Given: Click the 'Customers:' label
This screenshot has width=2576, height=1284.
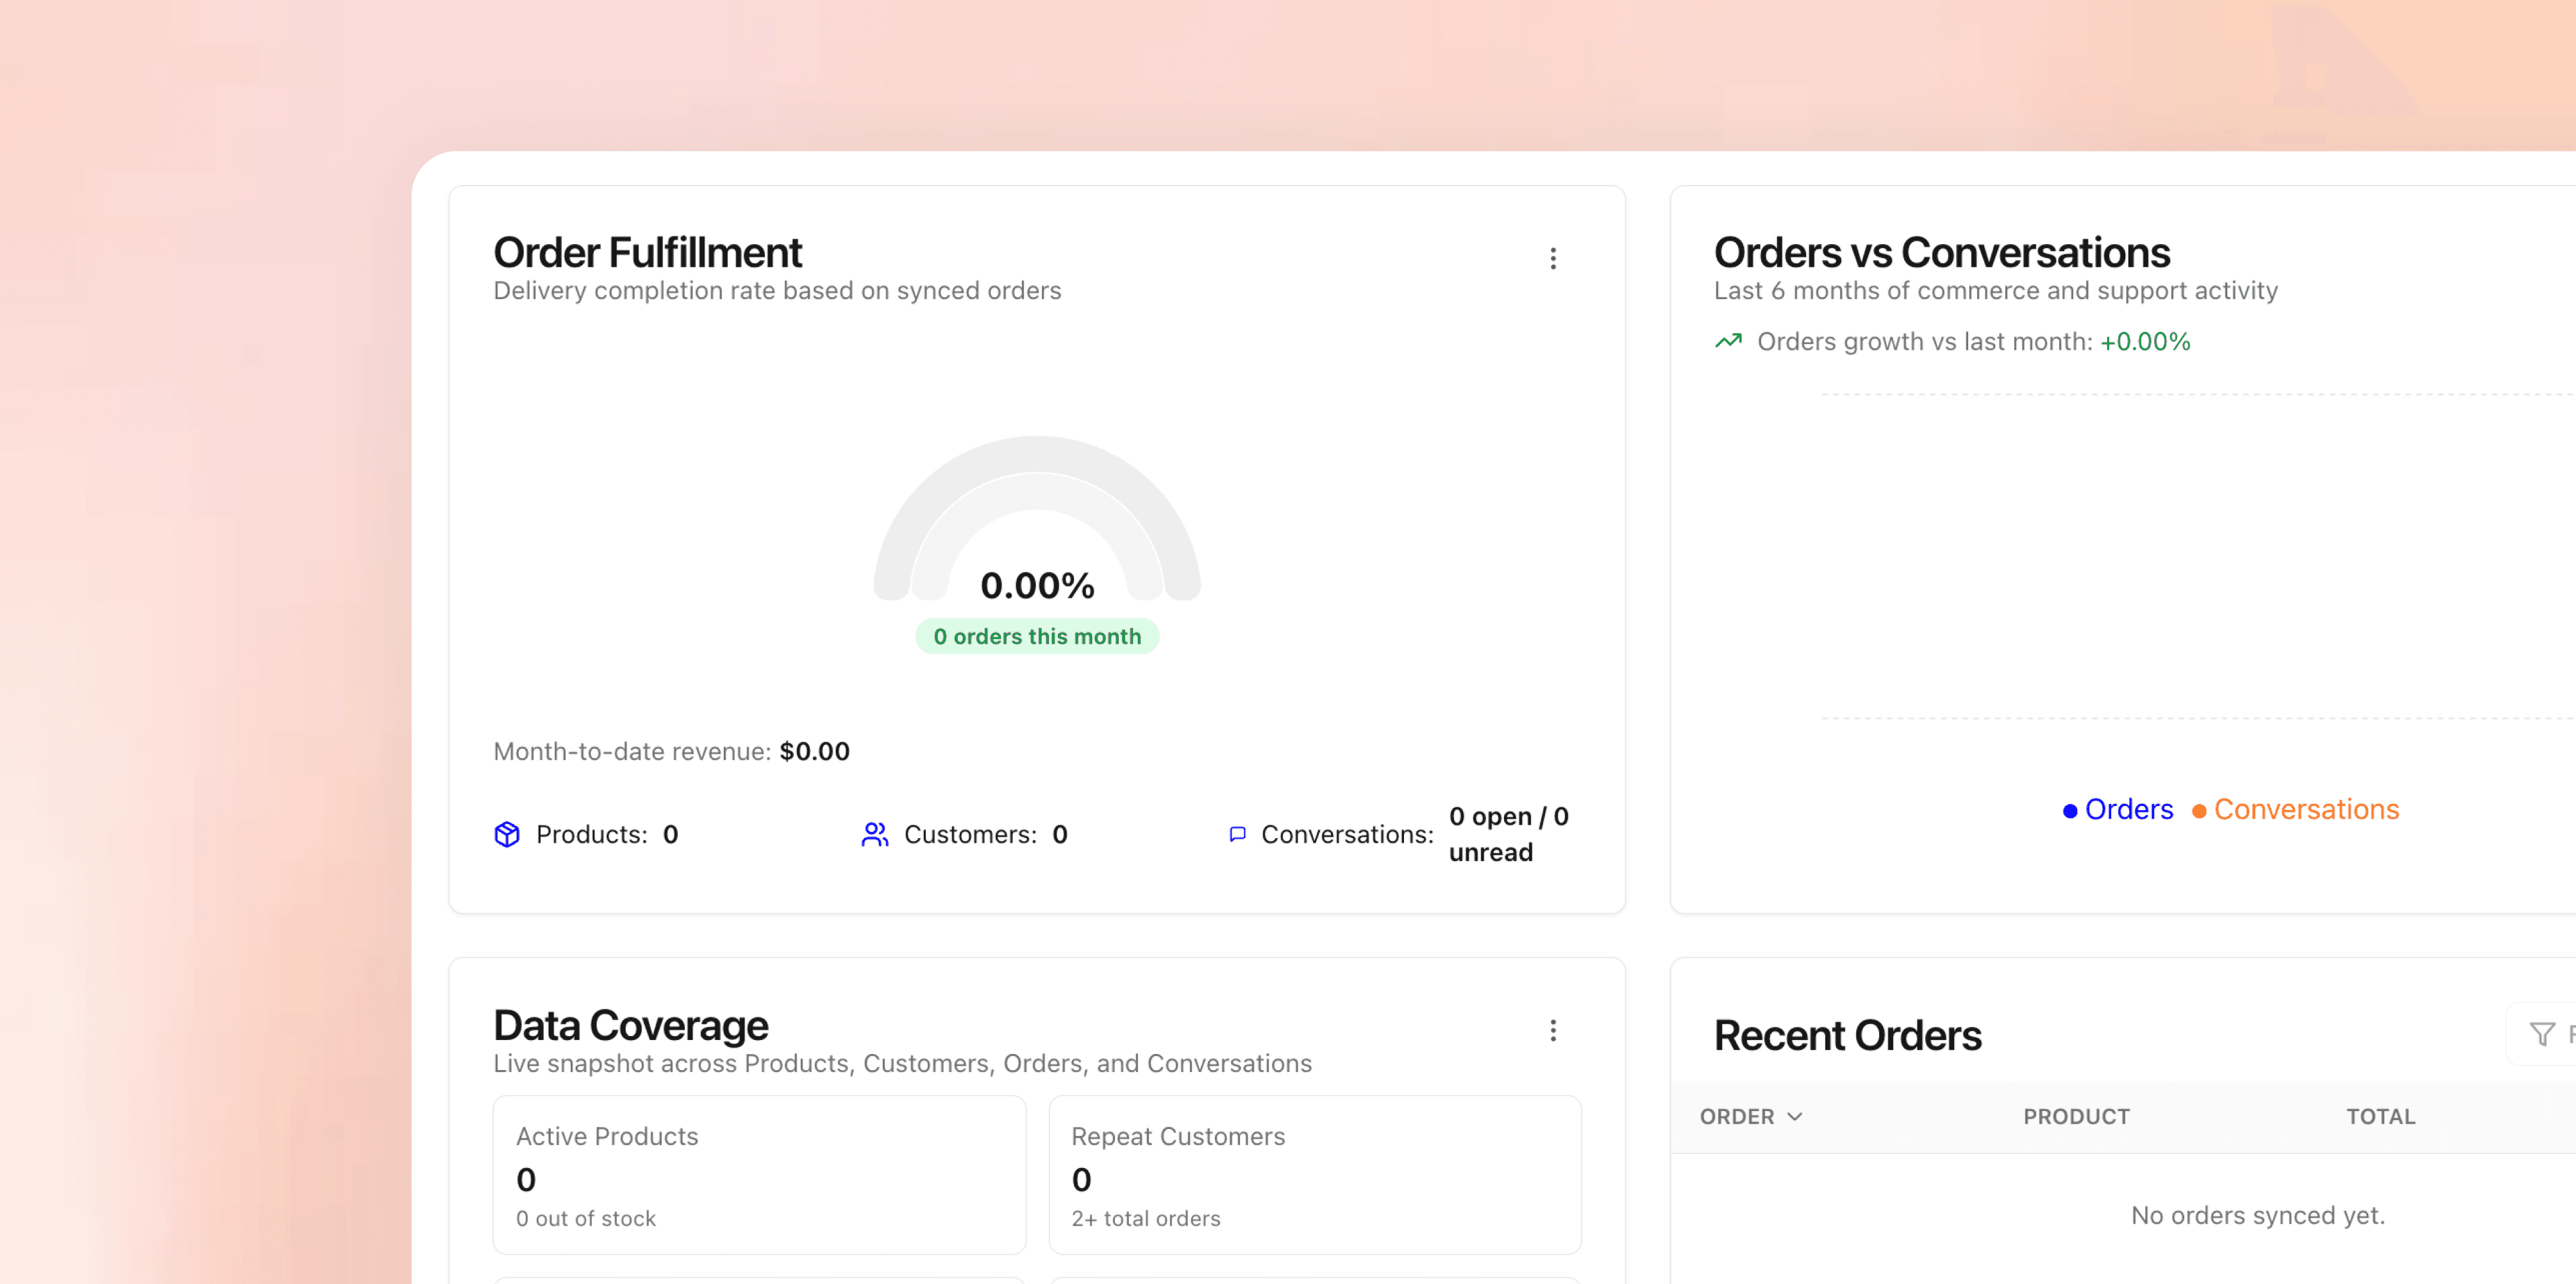Looking at the screenshot, I should [970, 834].
